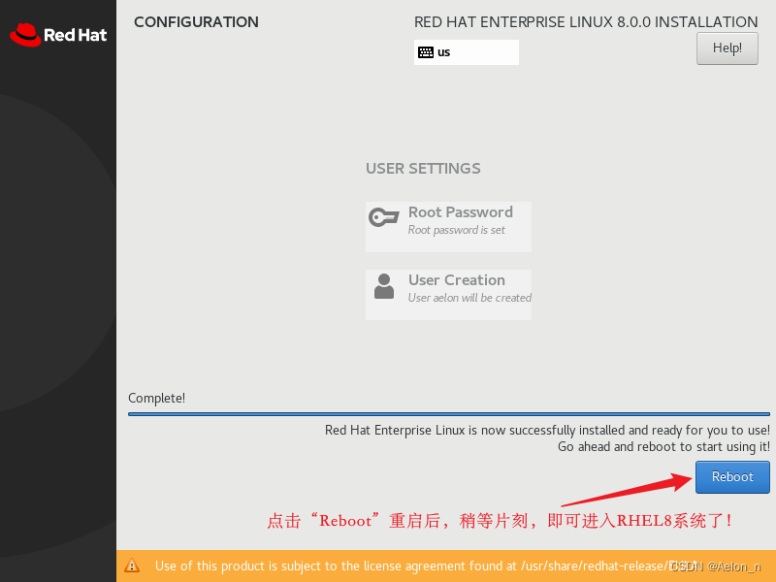Click the license agreement warning message
The width and height of the screenshot is (776, 582).
pyautogui.click(x=426, y=566)
